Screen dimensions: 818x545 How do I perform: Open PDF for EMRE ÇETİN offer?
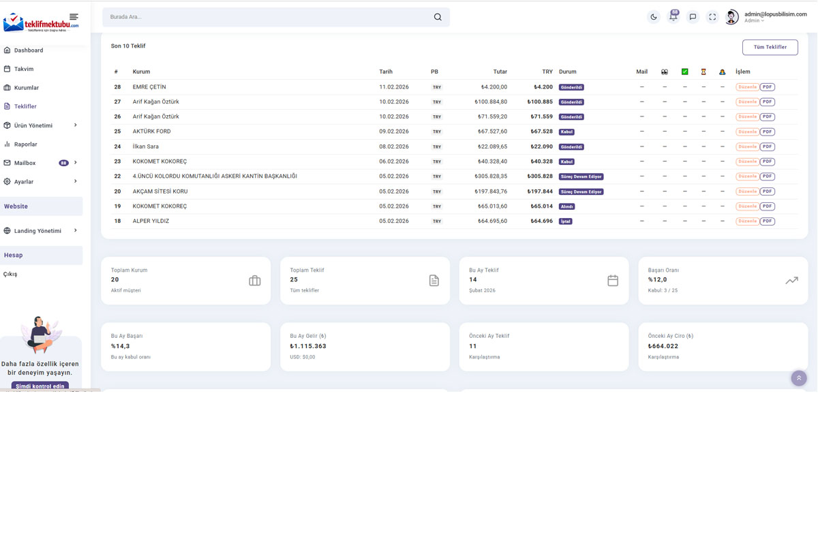768,87
